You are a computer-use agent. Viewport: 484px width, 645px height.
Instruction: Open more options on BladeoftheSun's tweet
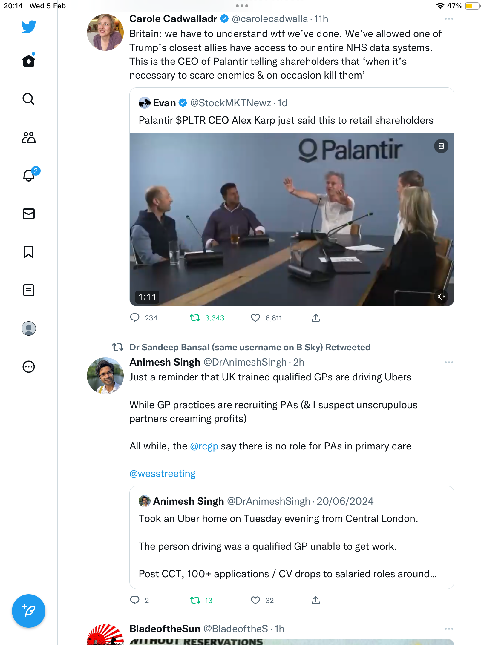(449, 629)
